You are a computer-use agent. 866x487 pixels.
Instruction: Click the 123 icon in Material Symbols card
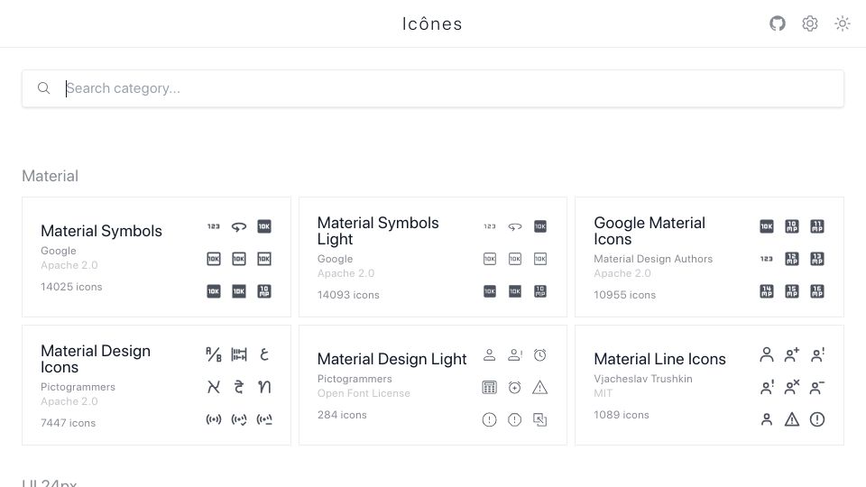[214, 226]
